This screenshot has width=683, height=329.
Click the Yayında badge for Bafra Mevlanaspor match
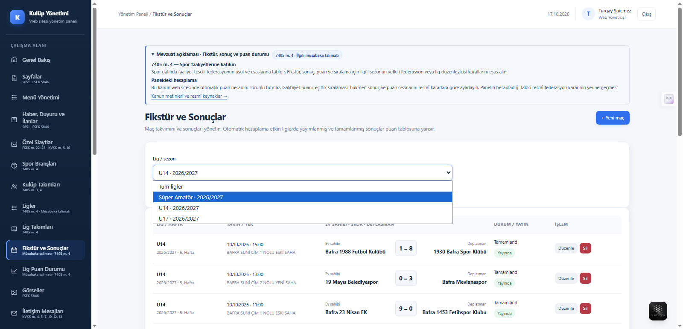[504, 283]
